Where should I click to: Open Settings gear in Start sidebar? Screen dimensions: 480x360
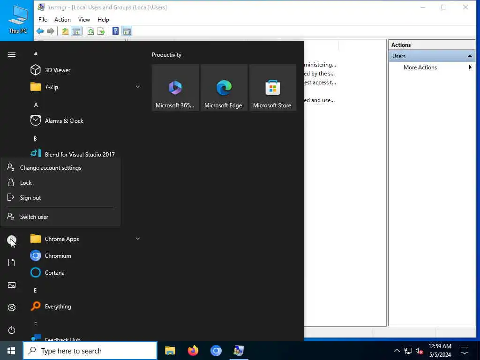click(12, 307)
